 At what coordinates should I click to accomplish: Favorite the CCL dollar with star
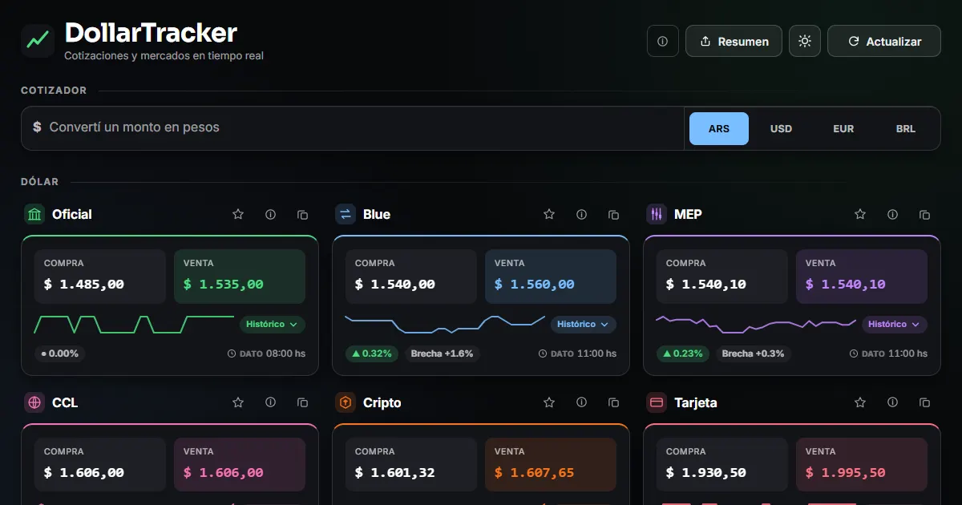pyautogui.click(x=238, y=402)
